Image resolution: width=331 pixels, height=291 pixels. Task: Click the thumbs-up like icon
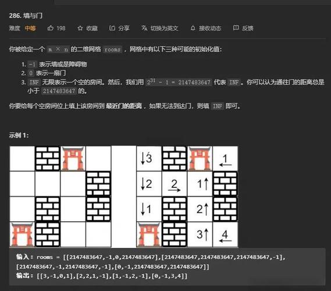[x=50, y=28]
